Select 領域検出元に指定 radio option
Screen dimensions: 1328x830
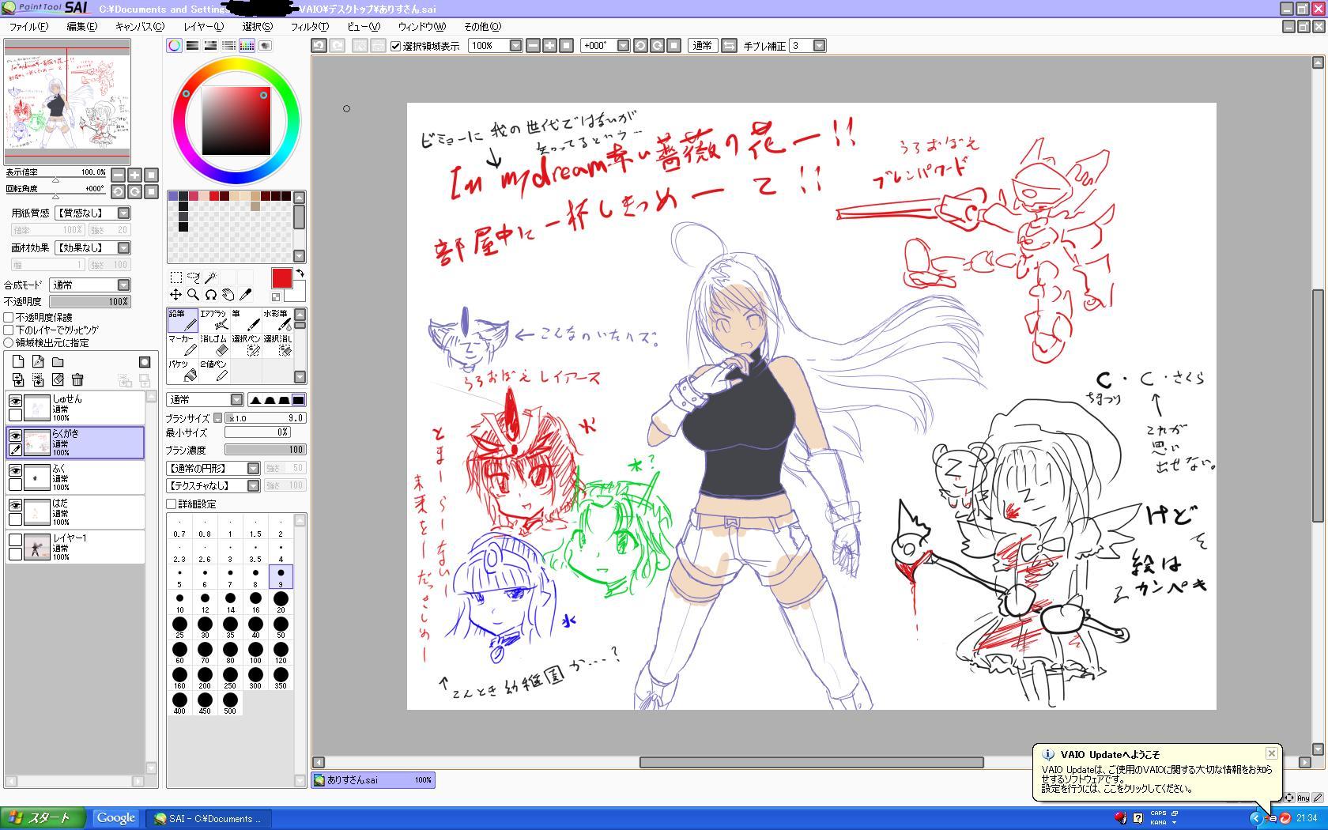[x=9, y=342]
